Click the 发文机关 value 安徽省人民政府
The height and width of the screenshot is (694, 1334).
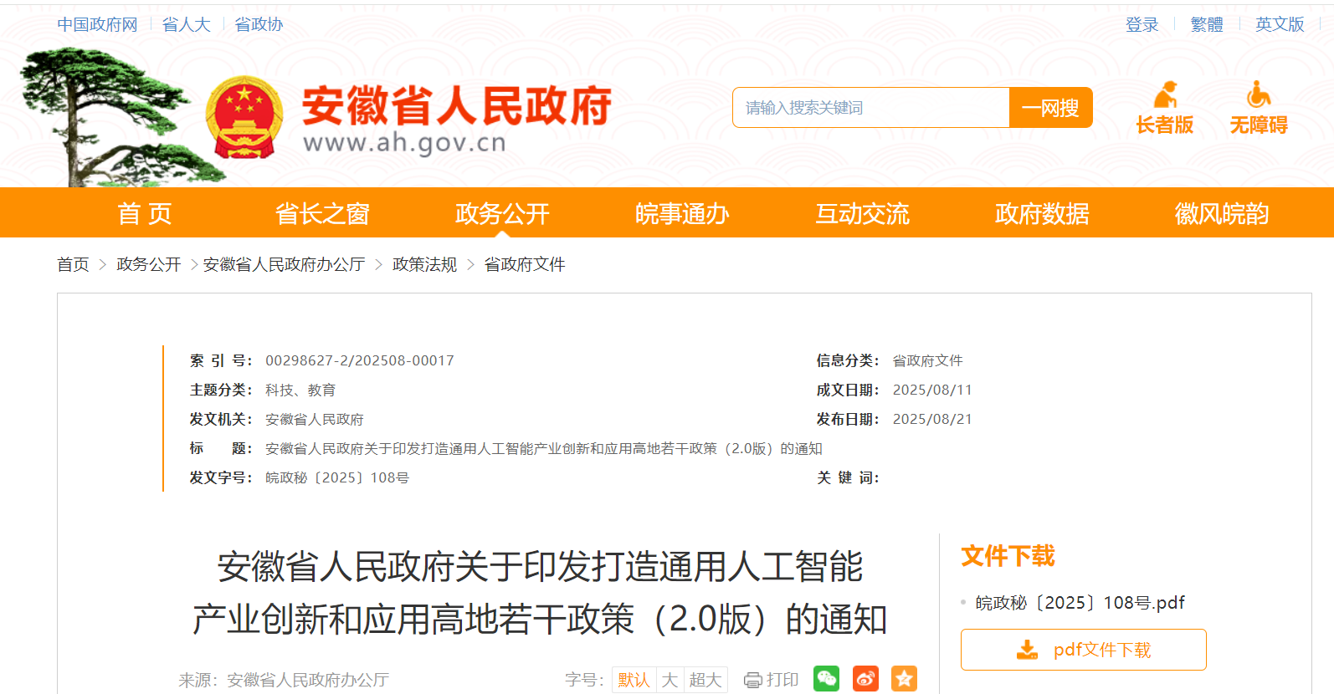pyautogui.click(x=315, y=419)
